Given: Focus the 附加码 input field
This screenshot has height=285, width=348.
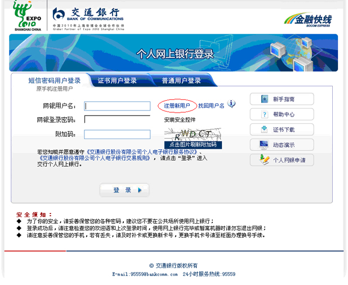Looking at the screenshot, I should [x=117, y=134].
